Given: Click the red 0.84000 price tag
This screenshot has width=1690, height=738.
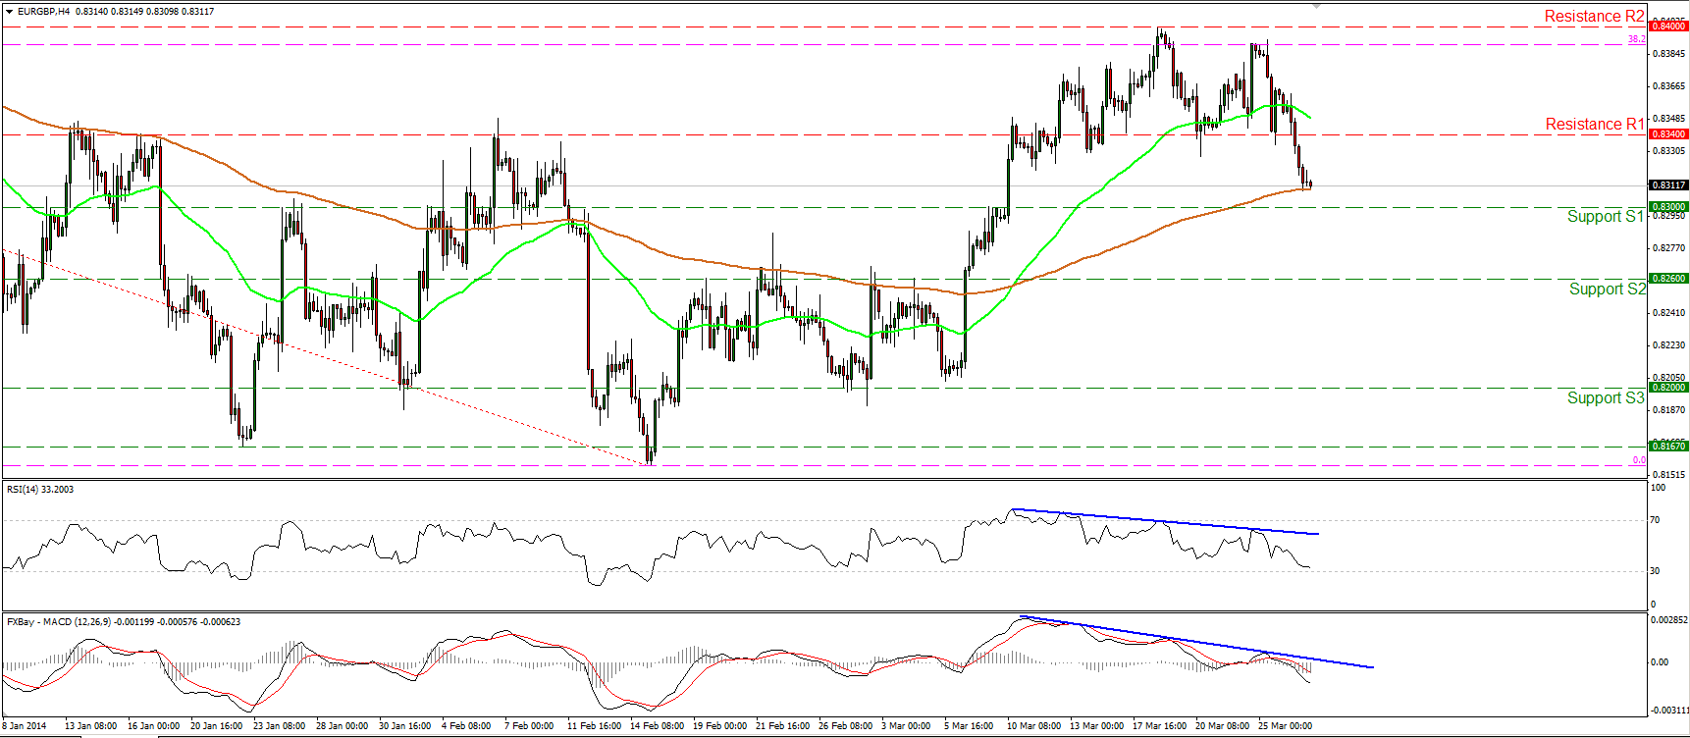Looking at the screenshot, I should pos(1668,26).
